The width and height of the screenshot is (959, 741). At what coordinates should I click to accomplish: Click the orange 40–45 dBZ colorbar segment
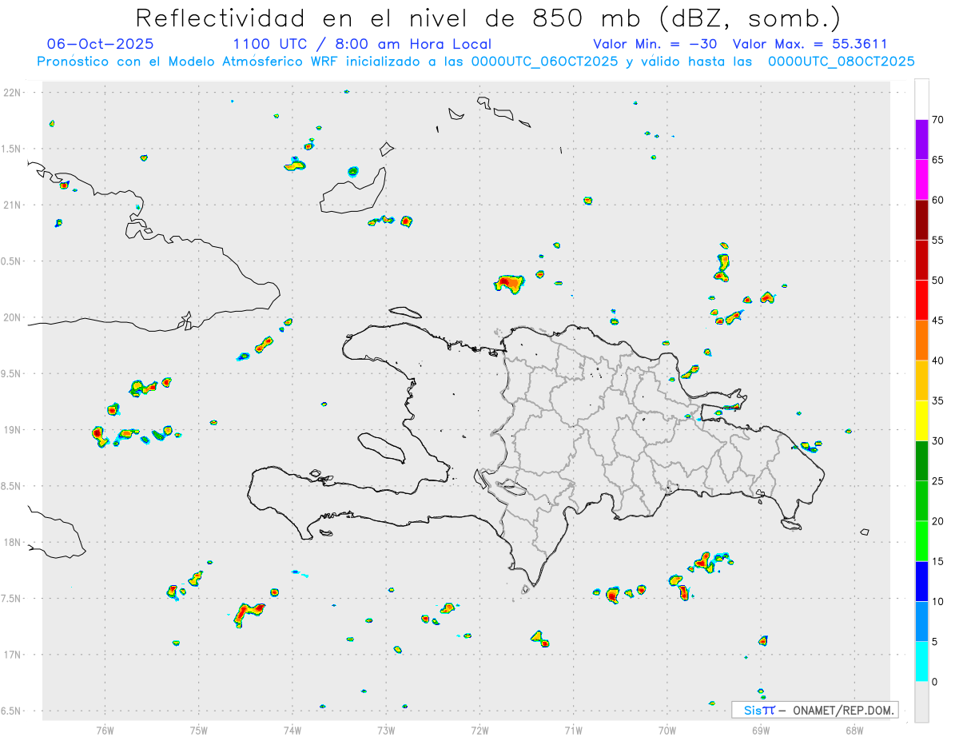pos(922,341)
